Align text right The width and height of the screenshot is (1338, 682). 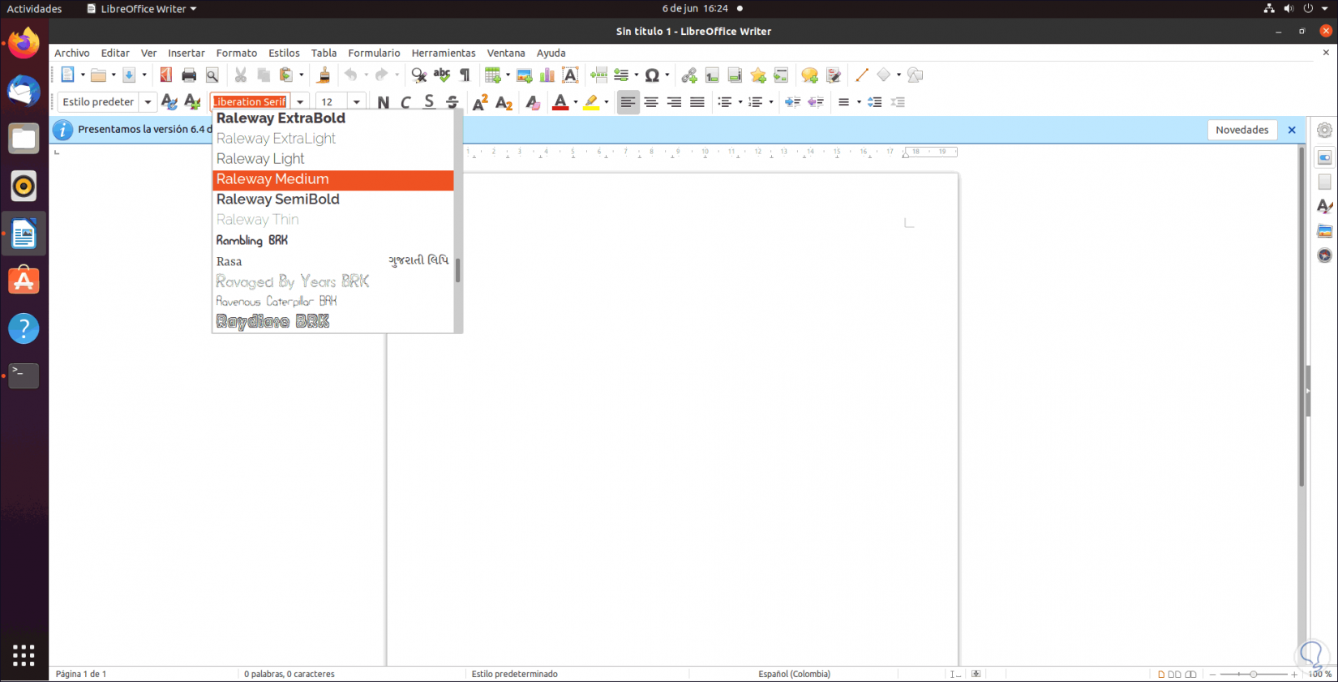(x=674, y=102)
